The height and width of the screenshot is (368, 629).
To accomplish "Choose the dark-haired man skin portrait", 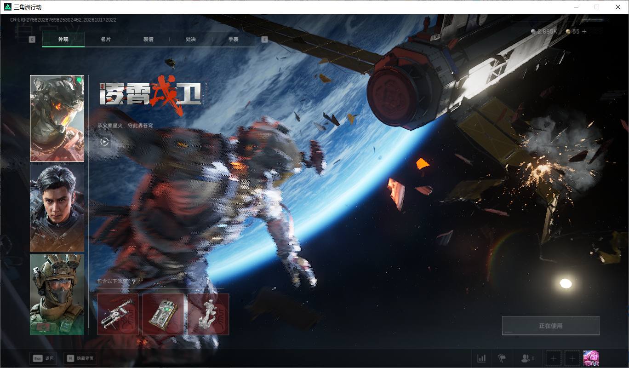I will coord(57,208).
